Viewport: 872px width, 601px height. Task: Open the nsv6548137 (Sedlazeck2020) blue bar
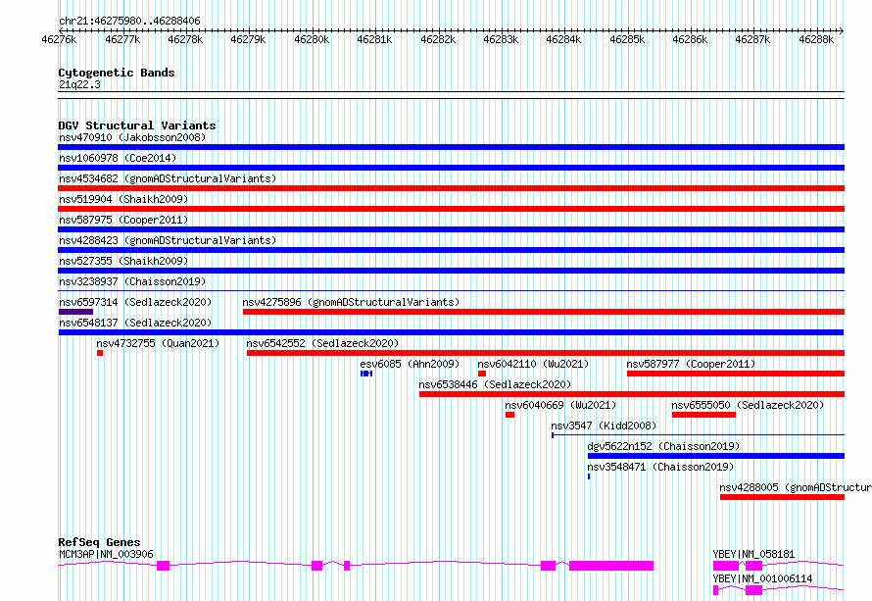[451, 332]
